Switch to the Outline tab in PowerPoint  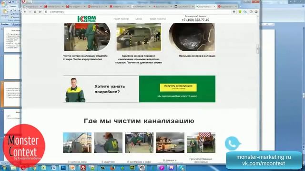(16, 24)
